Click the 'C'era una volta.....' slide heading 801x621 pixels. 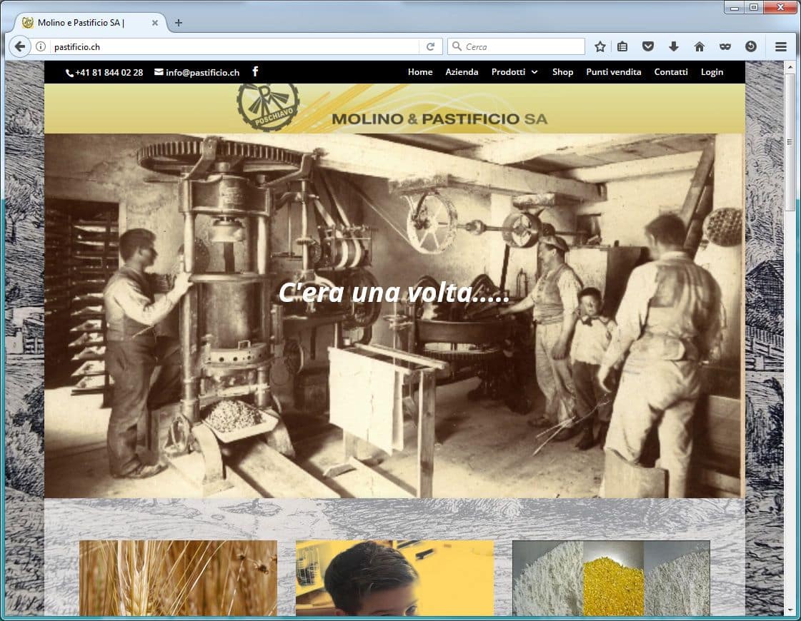click(394, 293)
